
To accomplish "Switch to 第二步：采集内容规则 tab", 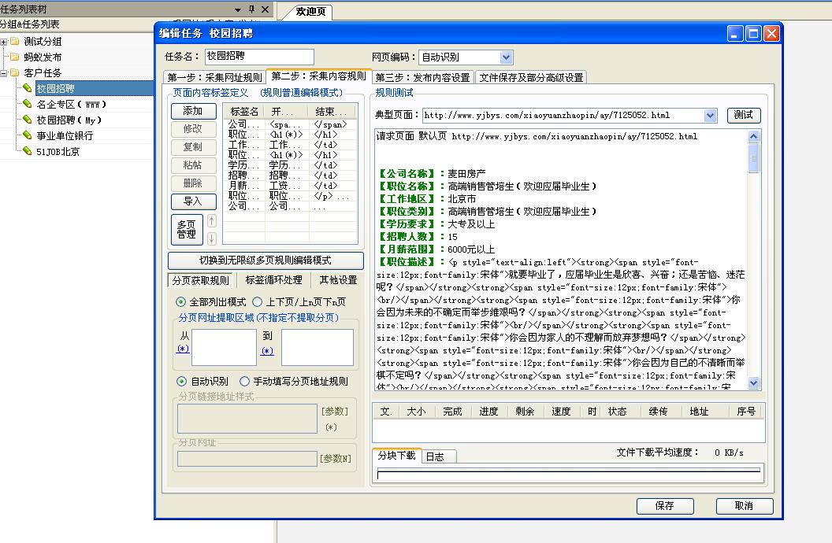I will [318, 76].
